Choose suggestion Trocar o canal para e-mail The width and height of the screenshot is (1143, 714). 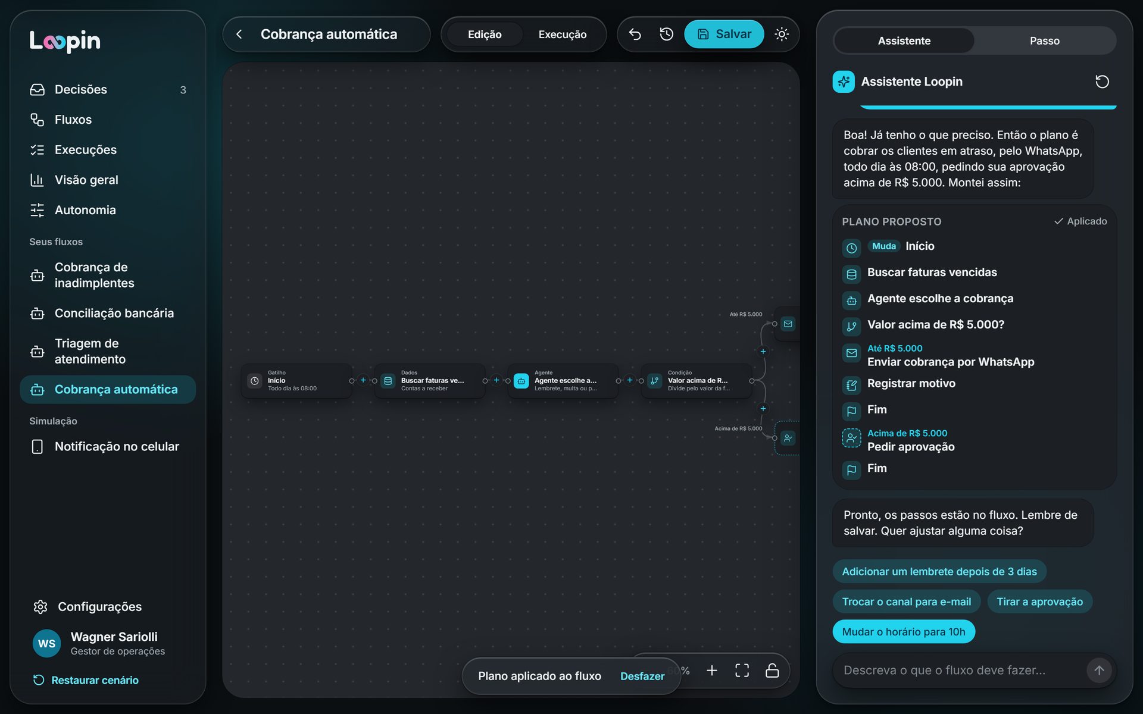pyautogui.click(x=906, y=602)
